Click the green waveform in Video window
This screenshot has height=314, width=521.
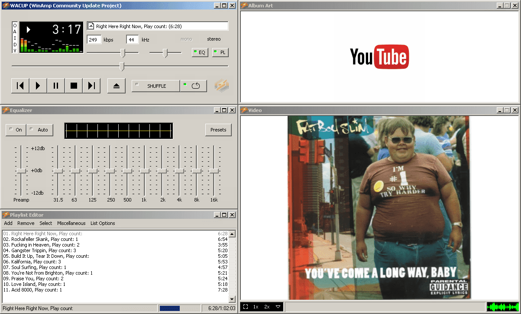pyautogui.click(x=502, y=307)
